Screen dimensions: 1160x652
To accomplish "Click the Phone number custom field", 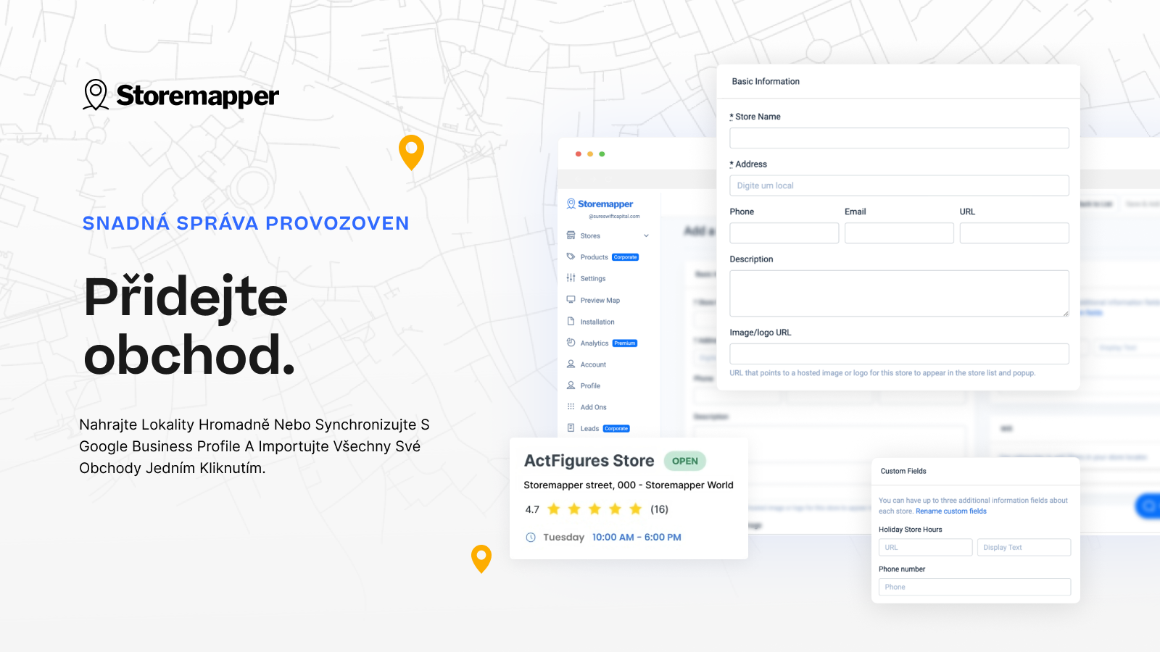I will click(x=974, y=587).
